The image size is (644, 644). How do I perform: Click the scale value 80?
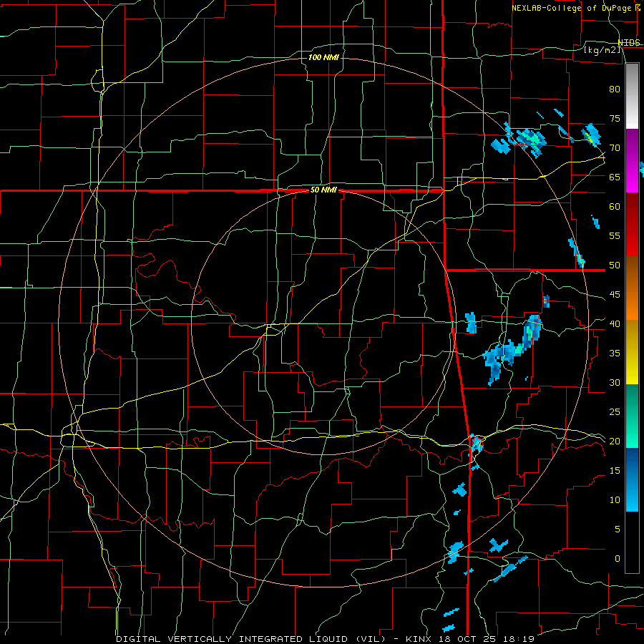coord(615,89)
